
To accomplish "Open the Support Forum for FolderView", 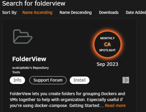I will 48,80.
